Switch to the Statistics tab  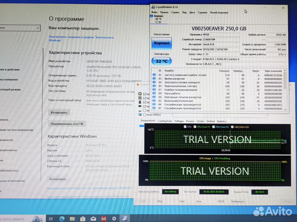222,121
